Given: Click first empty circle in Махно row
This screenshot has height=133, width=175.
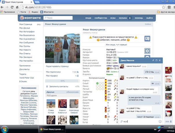Looking at the screenshot, I should 97,86.
